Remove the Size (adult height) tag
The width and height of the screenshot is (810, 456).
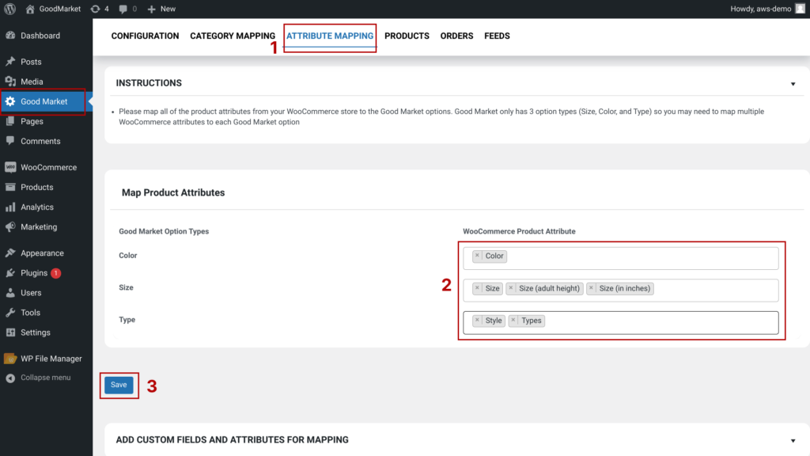pyautogui.click(x=511, y=288)
